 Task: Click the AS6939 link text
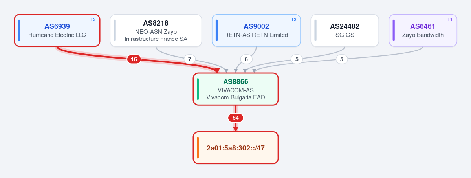pyautogui.click(x=57, y=26)
